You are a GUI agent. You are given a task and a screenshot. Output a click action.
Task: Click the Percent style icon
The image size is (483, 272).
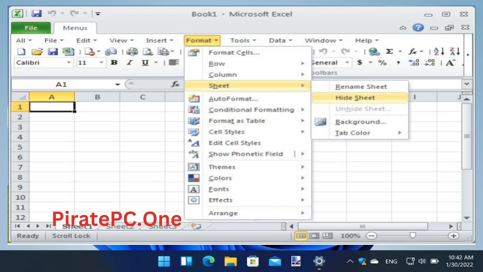pos(382,63)
